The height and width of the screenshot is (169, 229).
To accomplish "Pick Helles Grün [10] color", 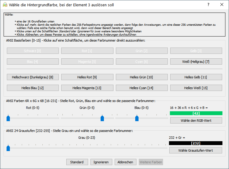I will pyautogui.click(x=142, y=77).
